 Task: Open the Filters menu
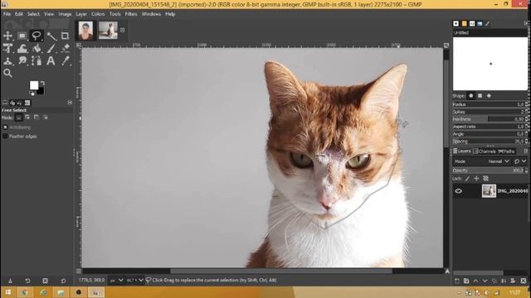[131, 14]
